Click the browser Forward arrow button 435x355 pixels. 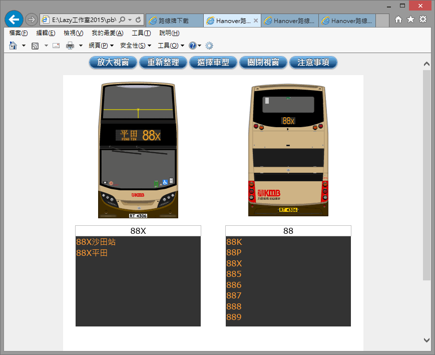click(x=32, y=20)
